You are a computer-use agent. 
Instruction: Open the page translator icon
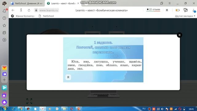(185, 10)
